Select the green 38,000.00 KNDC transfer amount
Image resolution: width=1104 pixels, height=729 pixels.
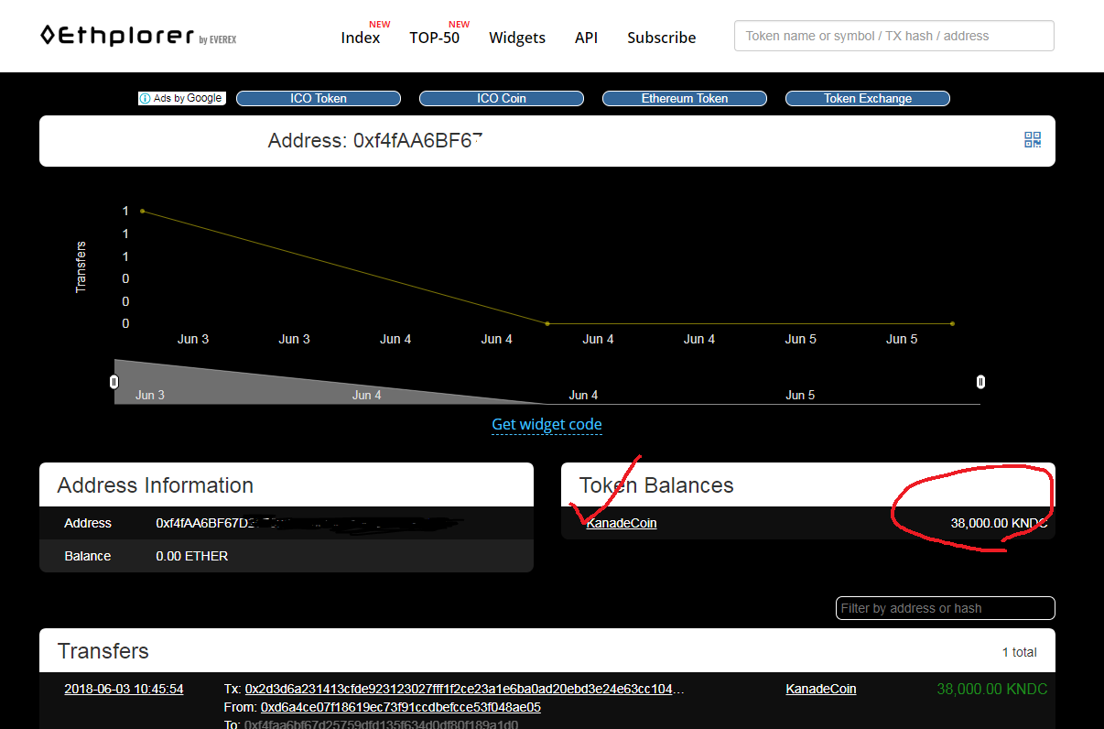[992, 689]
